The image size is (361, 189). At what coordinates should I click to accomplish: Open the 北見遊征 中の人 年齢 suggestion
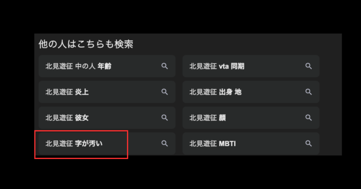pos(79,66)
